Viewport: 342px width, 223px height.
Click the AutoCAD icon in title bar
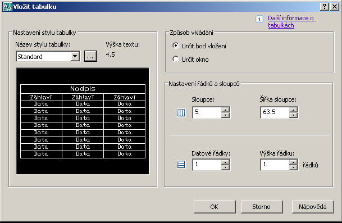click(8, 7)
